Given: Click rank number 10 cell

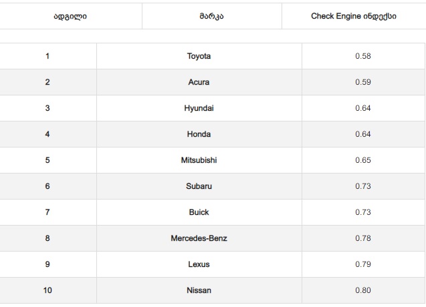Looking at the screenshot, I should click(x=47, y=290).
